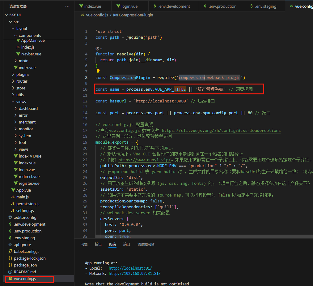Expand the plugins folder
This screenshot has height=286, width=313.
coord(13,74)
